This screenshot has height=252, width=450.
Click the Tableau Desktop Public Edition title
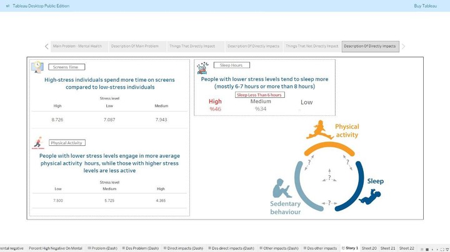coord(41,6)
